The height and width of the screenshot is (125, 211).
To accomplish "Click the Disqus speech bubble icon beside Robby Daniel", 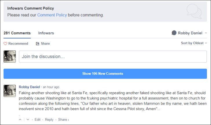I will [174, 33].
